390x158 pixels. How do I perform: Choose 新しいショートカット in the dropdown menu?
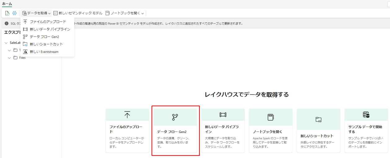click(x=47, y=44)
